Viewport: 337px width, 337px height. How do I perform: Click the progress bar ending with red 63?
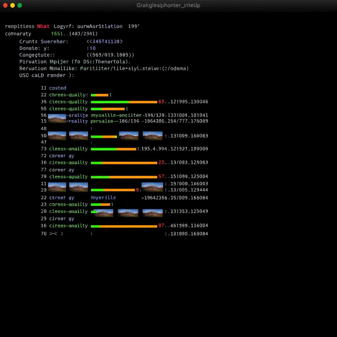(x=124, y=102)
